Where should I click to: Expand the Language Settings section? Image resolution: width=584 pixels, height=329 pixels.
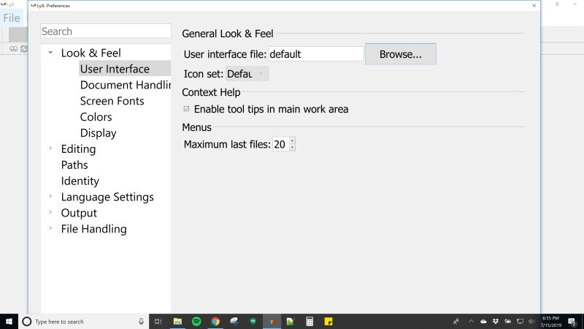50,196
